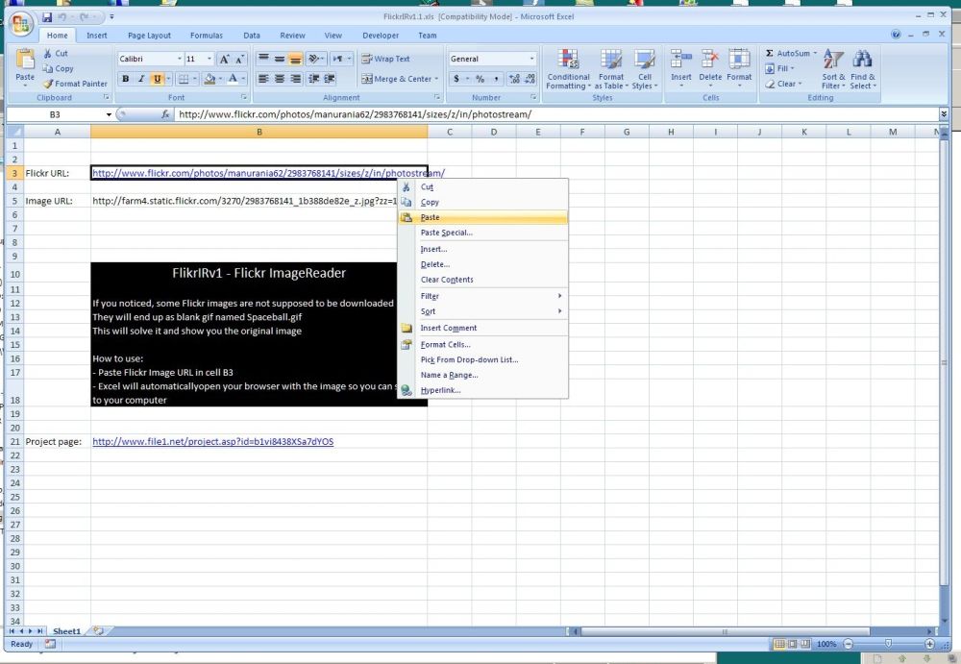This screenshot has height=664, width=961.
Task: Toggle Align Text Right
Action: click(295, 79)
